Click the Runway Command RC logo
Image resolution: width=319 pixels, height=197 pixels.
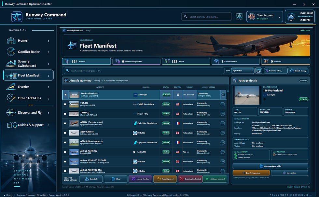pyautogui.click(x=17, y=17)
